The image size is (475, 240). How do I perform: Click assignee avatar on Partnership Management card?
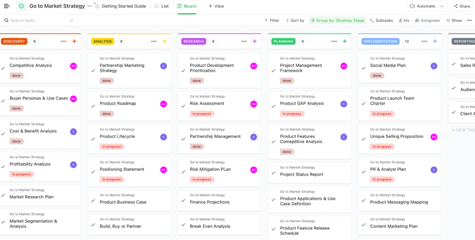[254, 137]
